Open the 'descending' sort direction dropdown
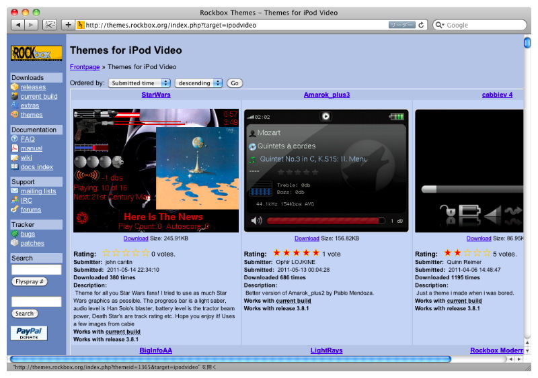Screen dimensions: 538x378 [x=198, y=83]
